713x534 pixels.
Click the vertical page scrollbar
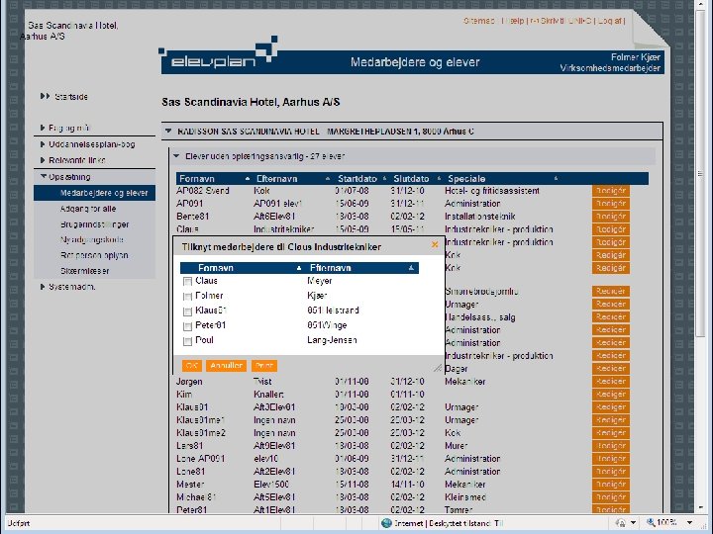pos(700,175)
